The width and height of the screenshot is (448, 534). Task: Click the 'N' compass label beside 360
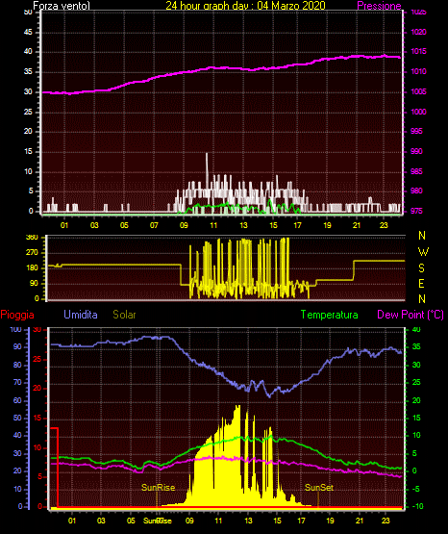(x=422, y=236)
